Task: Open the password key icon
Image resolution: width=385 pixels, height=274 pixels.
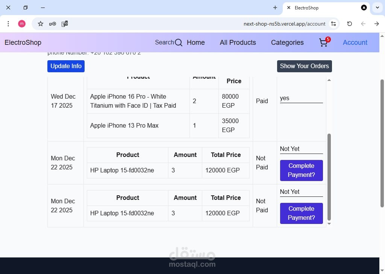Action: coord(53,24)
